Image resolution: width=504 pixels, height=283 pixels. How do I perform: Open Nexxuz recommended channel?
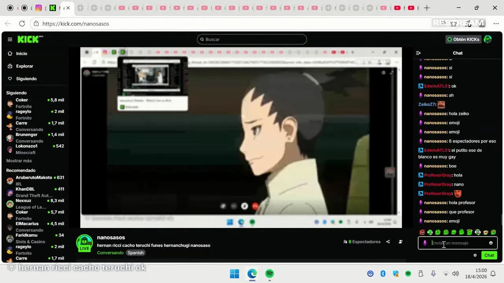pos(35,204)
